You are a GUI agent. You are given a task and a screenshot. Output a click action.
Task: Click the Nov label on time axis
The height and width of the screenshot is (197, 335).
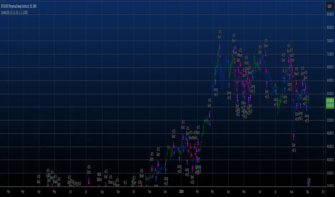pos(150,192)
